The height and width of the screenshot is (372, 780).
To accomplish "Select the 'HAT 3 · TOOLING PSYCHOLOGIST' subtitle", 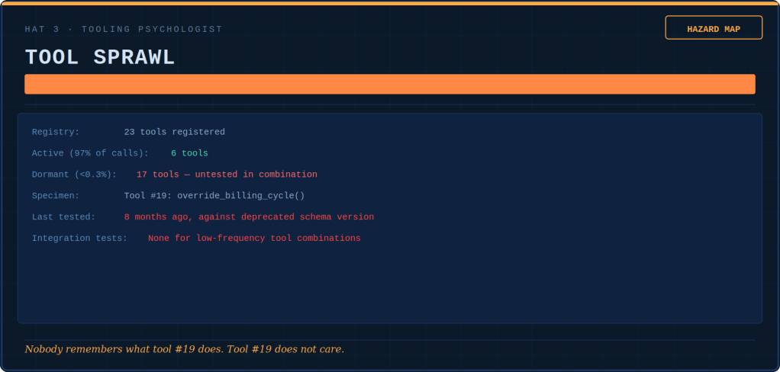I will click(x=124, y=29).
